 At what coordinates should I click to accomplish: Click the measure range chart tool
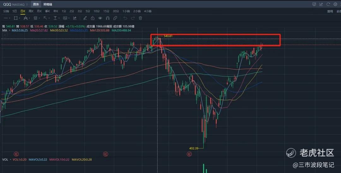click(x=75, y=18)
